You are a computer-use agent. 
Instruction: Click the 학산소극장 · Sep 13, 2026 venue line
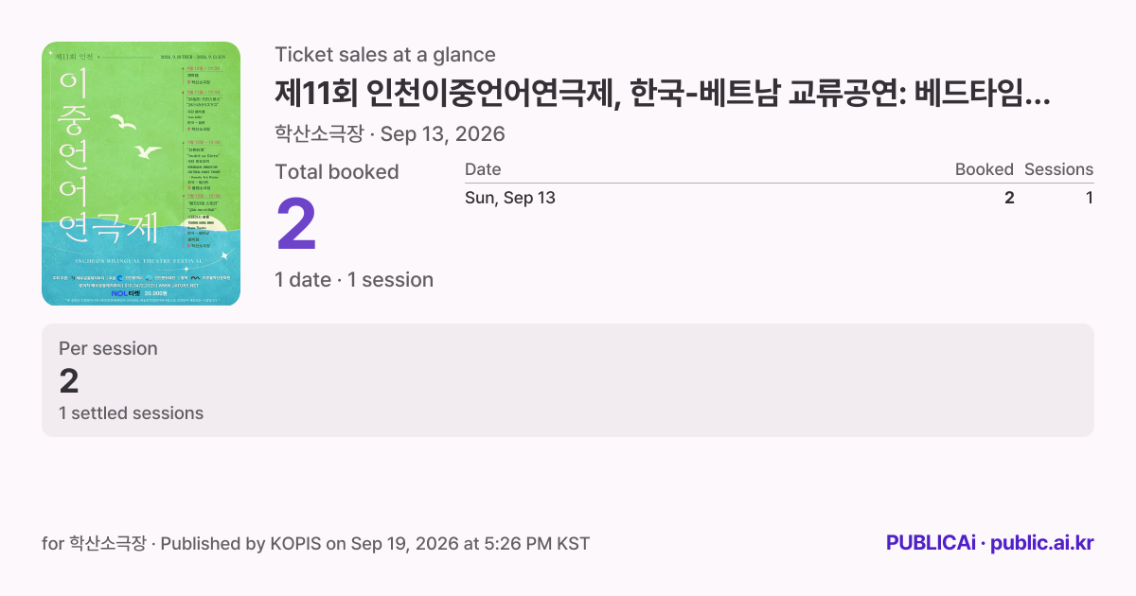pyautogui.click(x=390, y=133)
